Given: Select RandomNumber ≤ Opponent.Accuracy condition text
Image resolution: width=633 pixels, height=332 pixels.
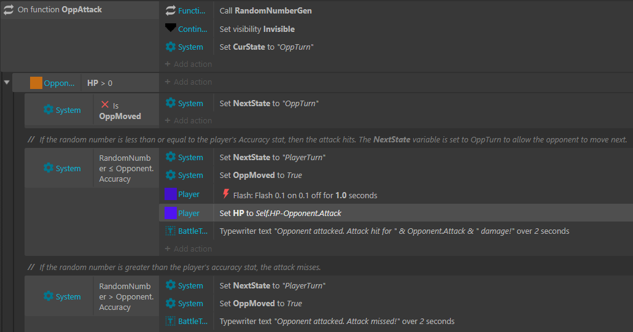Looking at the screenshot, I should pyautogui.click(x=126, y=168).
